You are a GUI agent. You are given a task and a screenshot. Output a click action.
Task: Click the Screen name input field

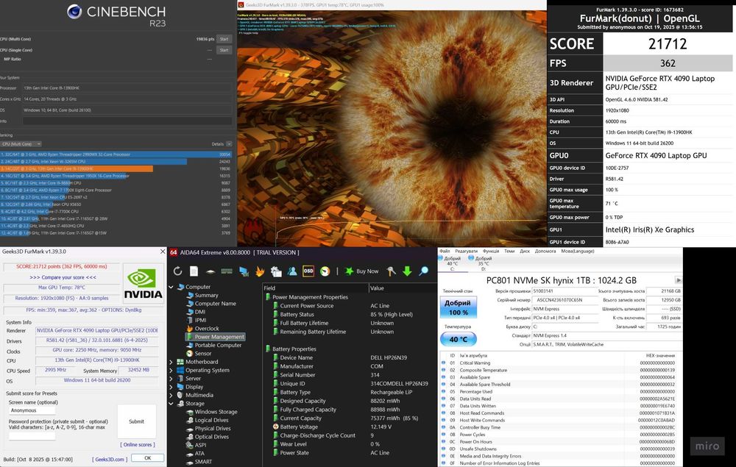click(32, 411)
